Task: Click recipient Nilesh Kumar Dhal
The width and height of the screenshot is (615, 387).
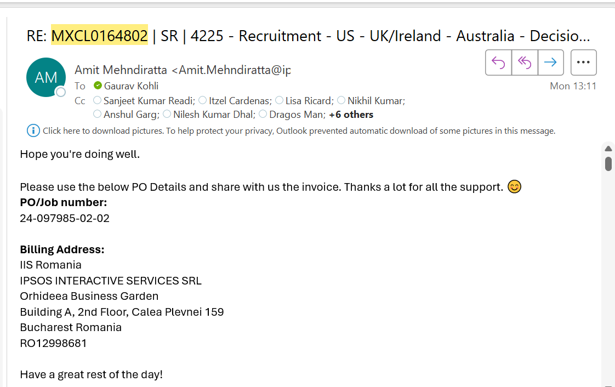Action: tap(214, 115)
